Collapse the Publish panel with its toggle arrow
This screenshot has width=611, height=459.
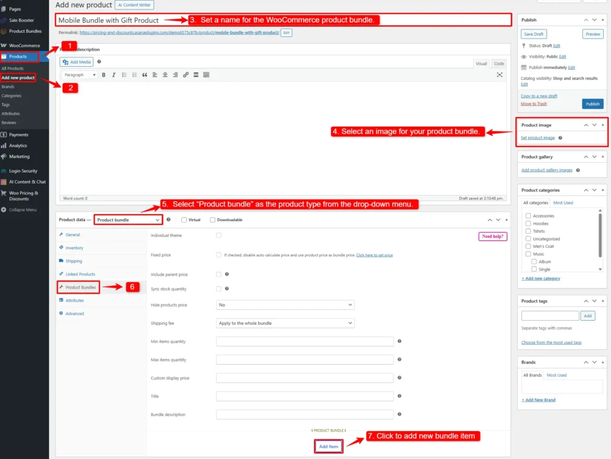coord(603,20)
